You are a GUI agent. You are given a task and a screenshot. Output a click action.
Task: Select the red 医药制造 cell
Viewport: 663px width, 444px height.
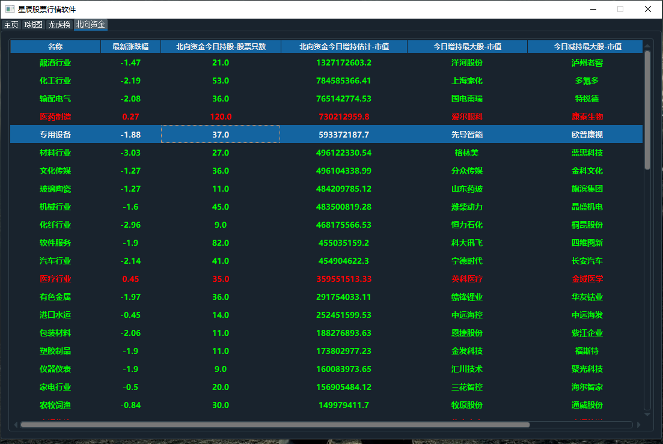(55, 117)
